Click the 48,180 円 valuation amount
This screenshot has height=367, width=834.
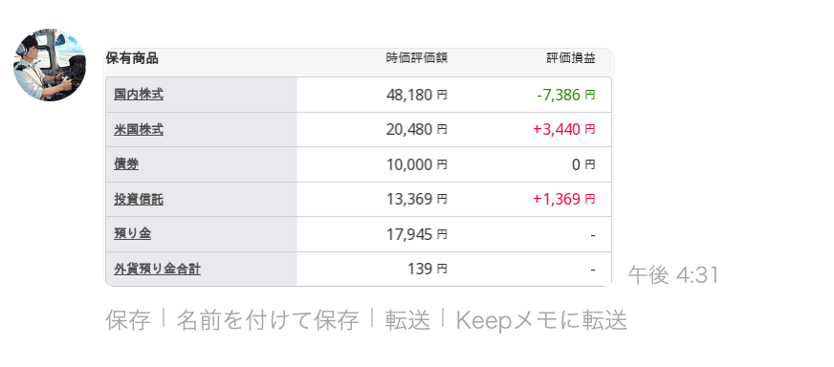point(417,96)
